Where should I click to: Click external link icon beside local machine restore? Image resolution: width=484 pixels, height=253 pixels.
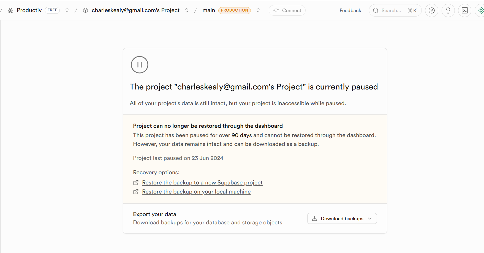click(136, 192)
